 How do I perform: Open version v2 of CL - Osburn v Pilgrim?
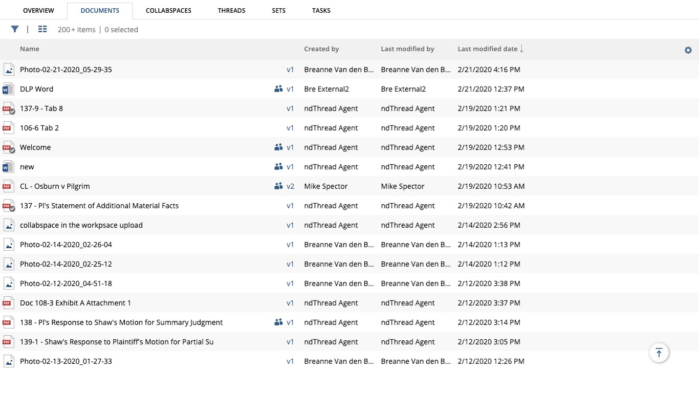290,186
